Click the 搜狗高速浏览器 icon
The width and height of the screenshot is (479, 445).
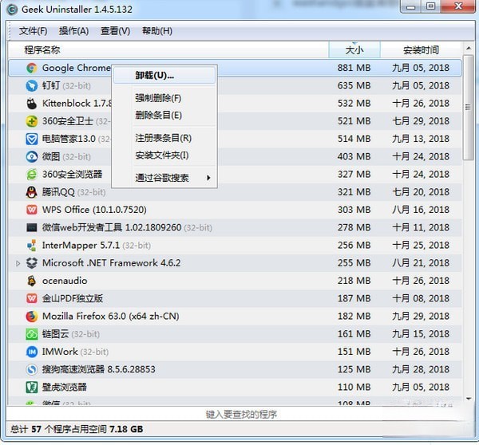31,369
